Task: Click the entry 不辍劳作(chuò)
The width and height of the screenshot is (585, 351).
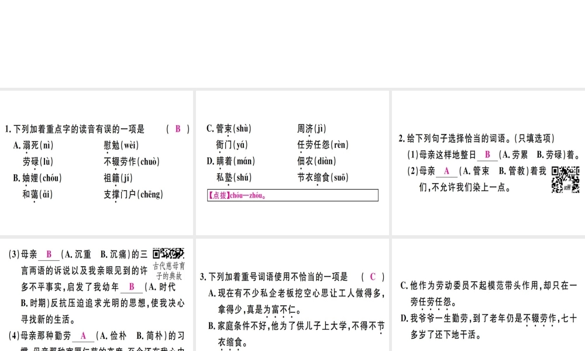Action: [131, 161]
